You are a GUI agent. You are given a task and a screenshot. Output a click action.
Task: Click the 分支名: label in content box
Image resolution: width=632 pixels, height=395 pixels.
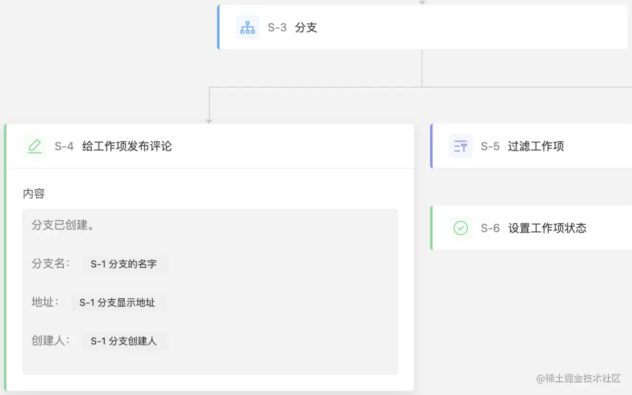click(51, 264)
